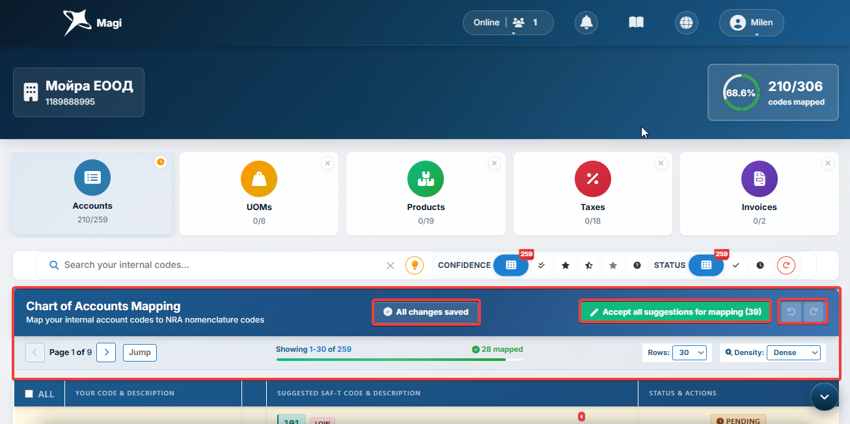Filter confidence by half star icon
This screenshot has height=424, width=850.
(x=589, y=265)
